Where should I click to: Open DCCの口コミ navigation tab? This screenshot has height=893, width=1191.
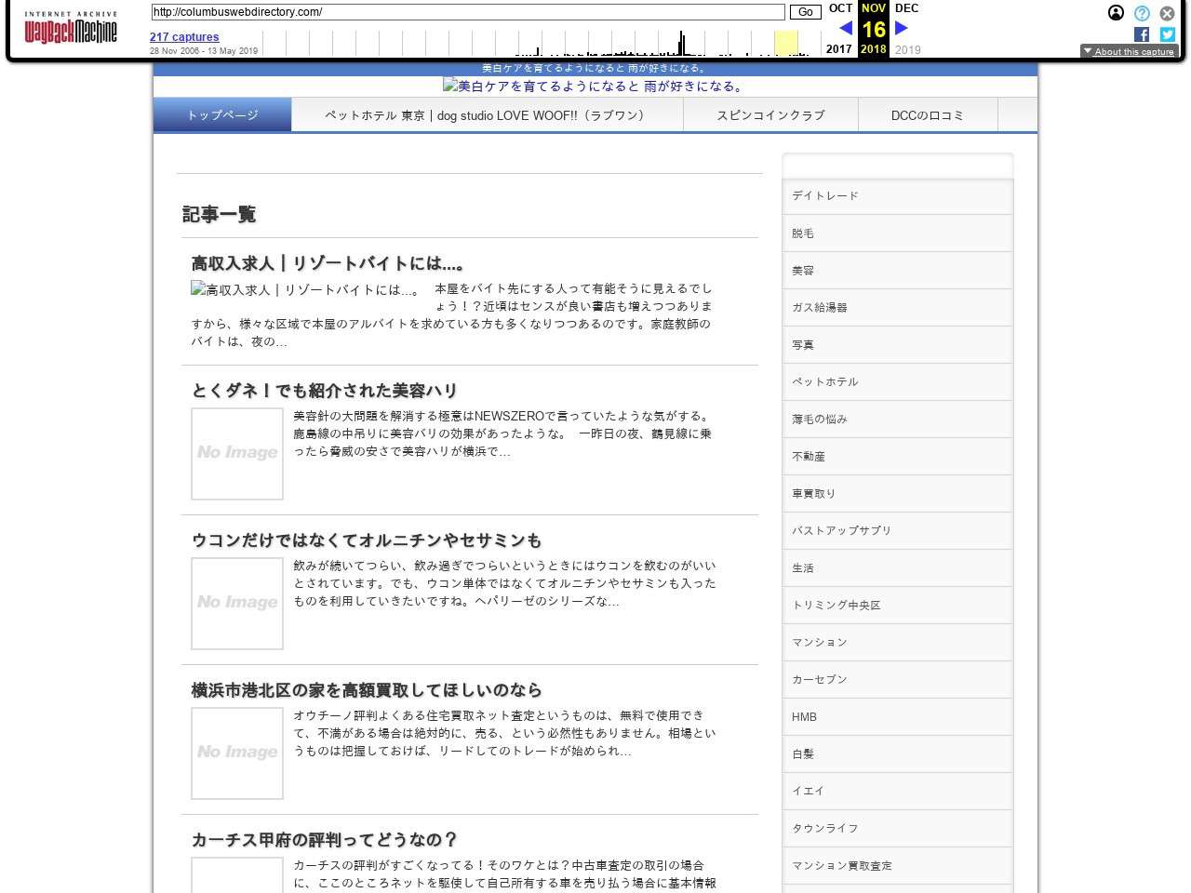pos(927,115)
